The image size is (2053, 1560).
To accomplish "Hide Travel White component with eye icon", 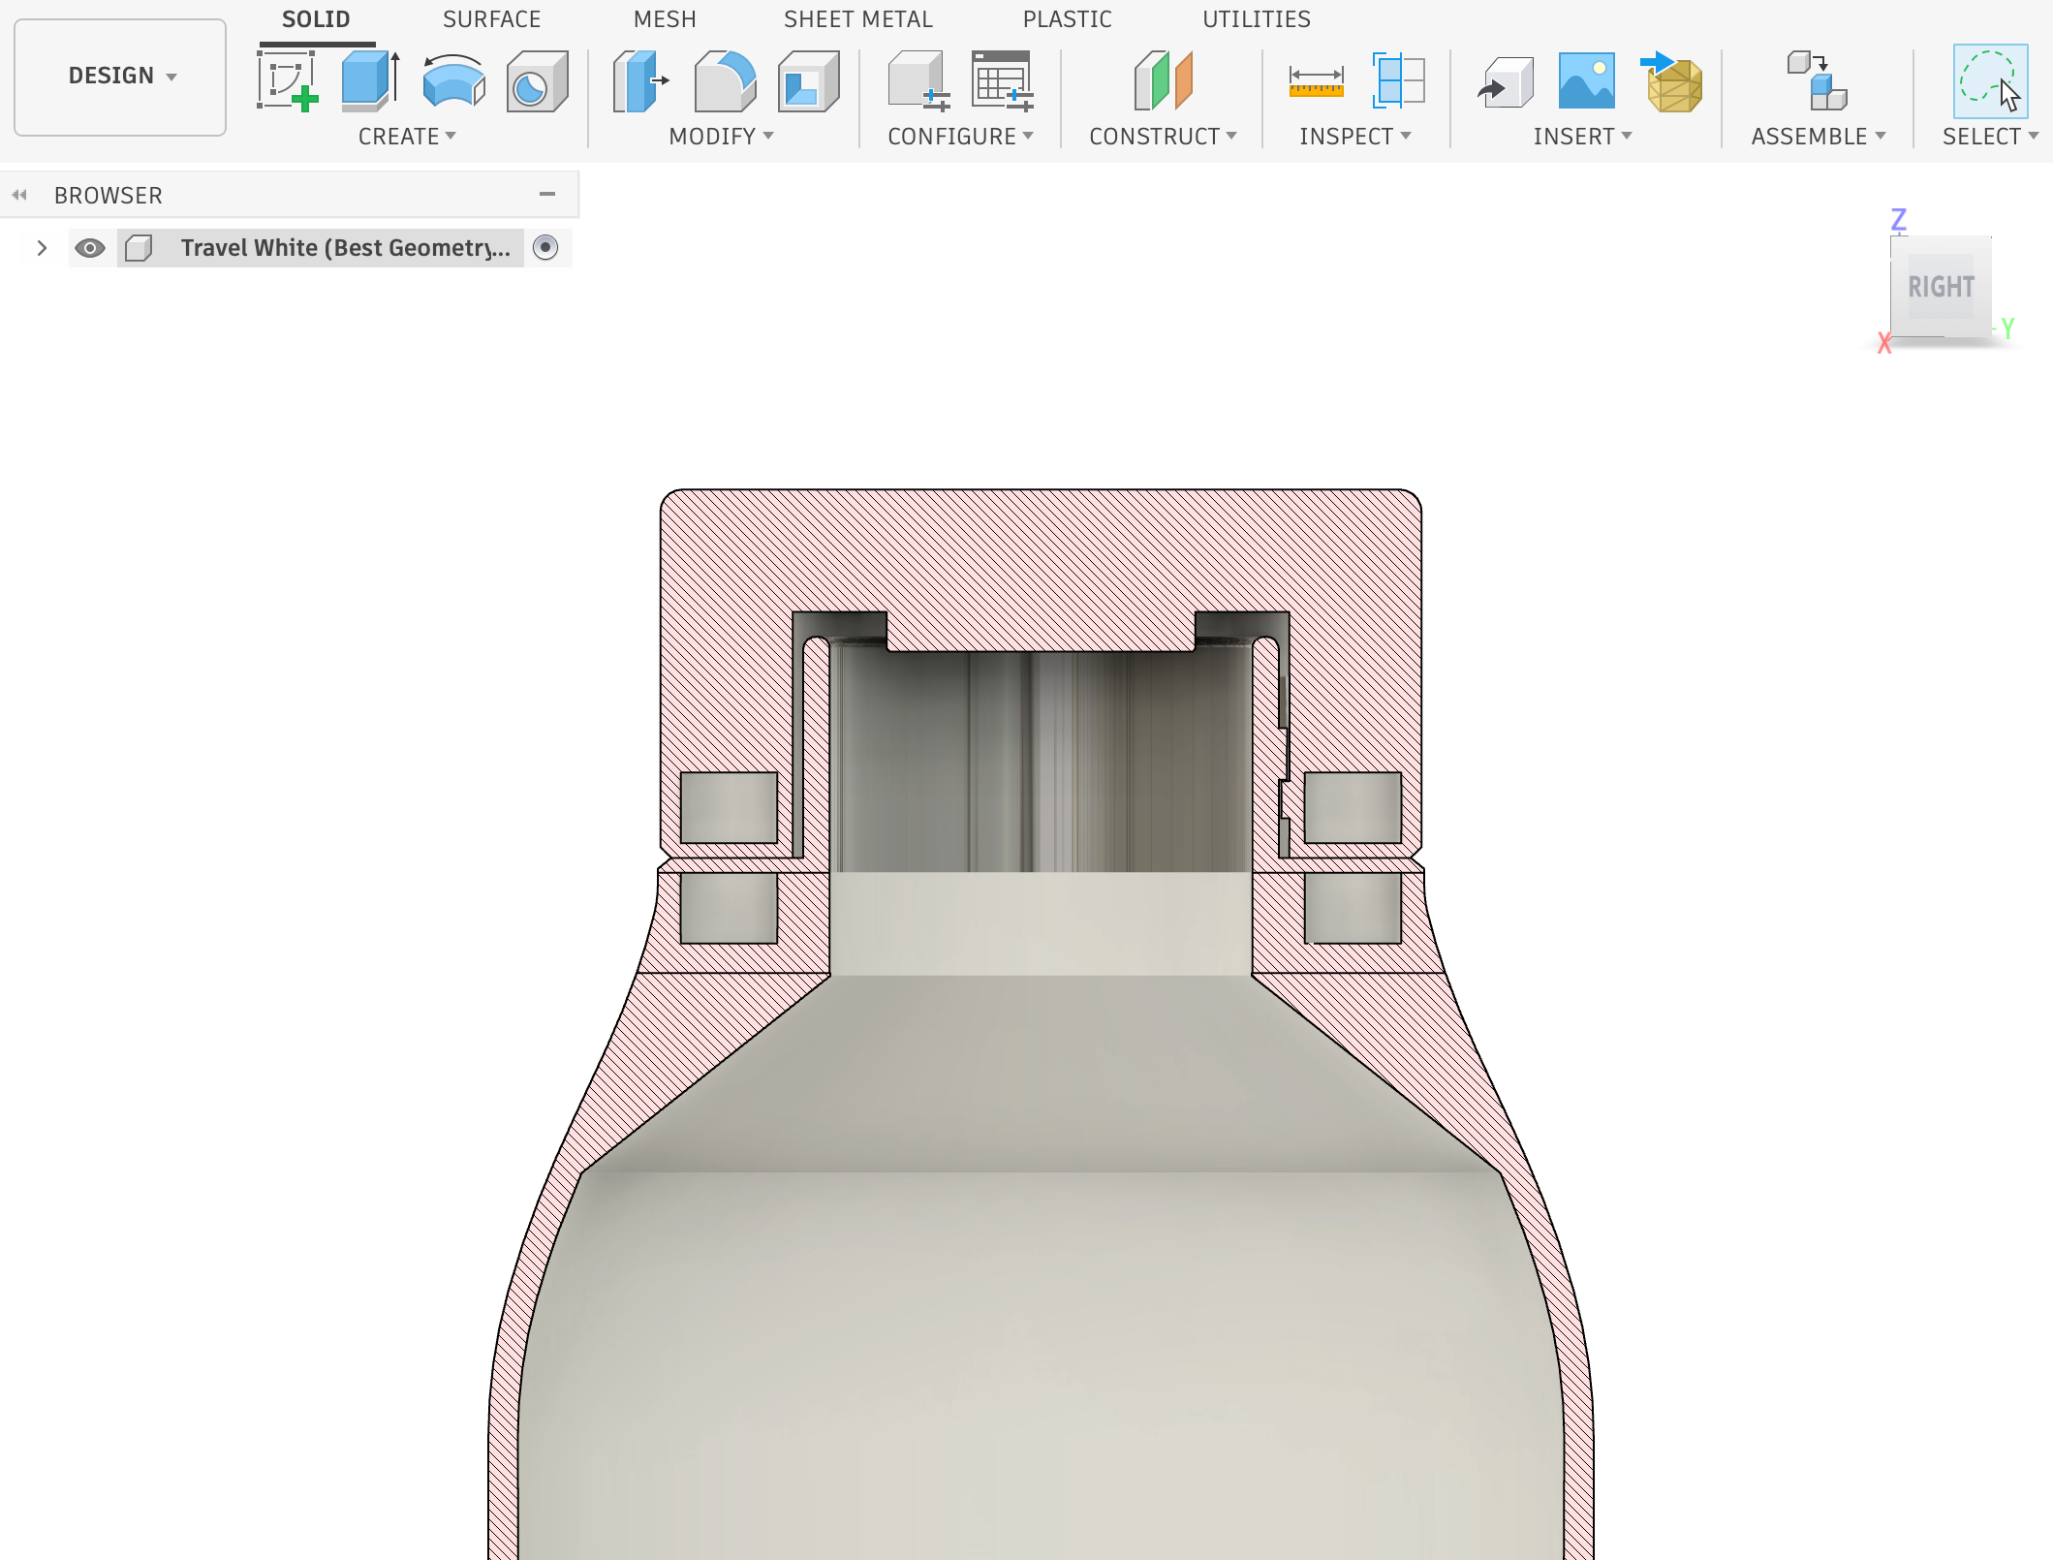I will pyautogui.click(x=90, y=248).
